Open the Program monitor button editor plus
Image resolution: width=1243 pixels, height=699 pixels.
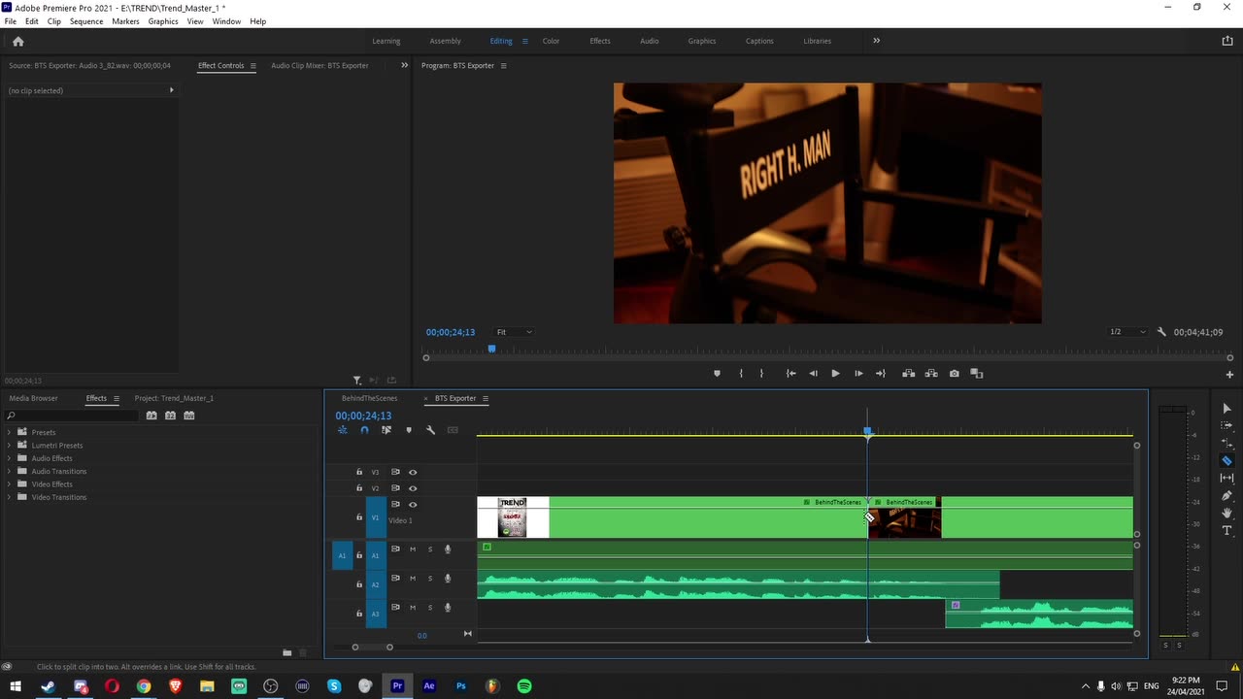pyautogui.click(x=1229, y=375)
